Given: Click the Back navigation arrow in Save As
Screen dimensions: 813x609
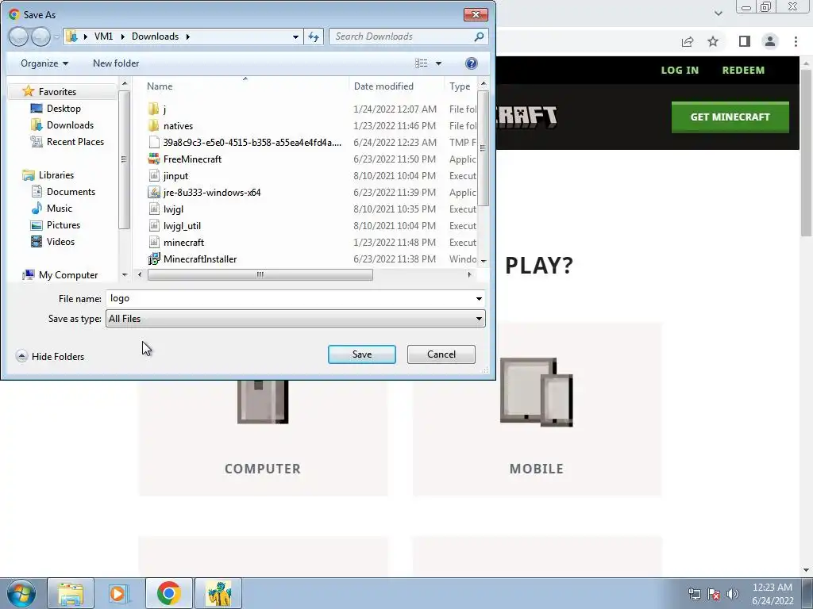Looking at the screenshot, I should (x=18, y=36).
